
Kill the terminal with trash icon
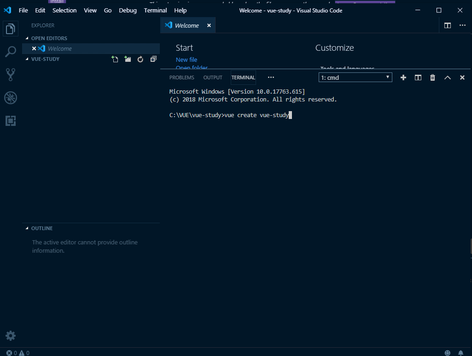point(432,78)
